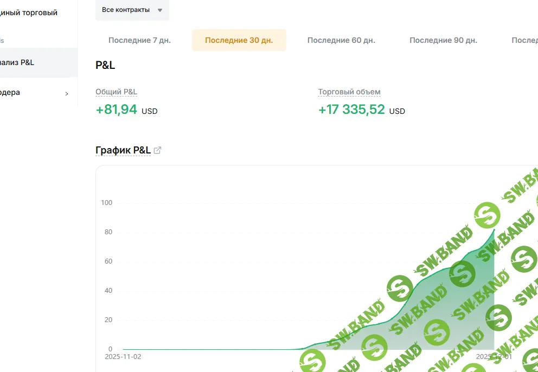Select the Последние 30 дн. tab
Image resolution: width=538 pixels, height=372 pixels.
tap(239, 40)
